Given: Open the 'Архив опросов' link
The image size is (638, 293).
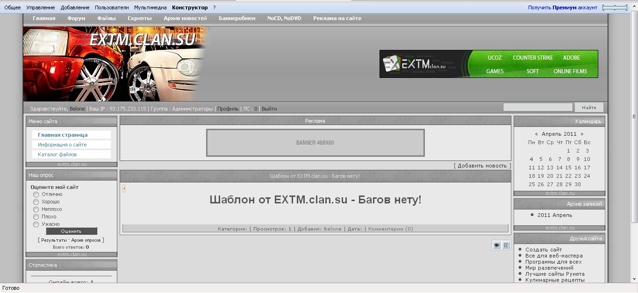Looking at the screenshot, I should pyautogui.click(x=86, y=240).
